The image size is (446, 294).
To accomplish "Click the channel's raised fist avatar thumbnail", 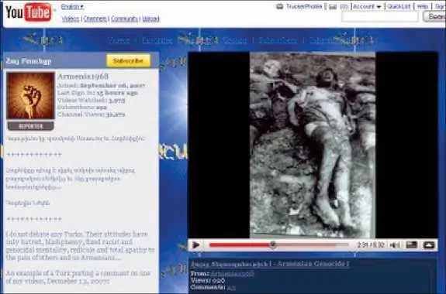I will click(30, 95).
